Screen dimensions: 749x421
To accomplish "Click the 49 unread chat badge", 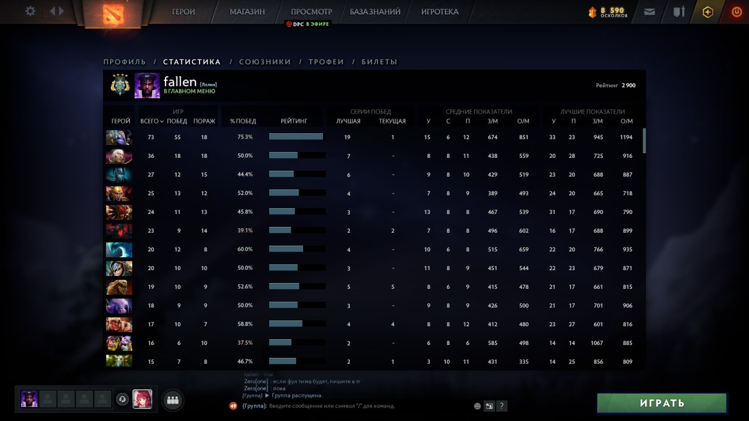I will 233,406.
